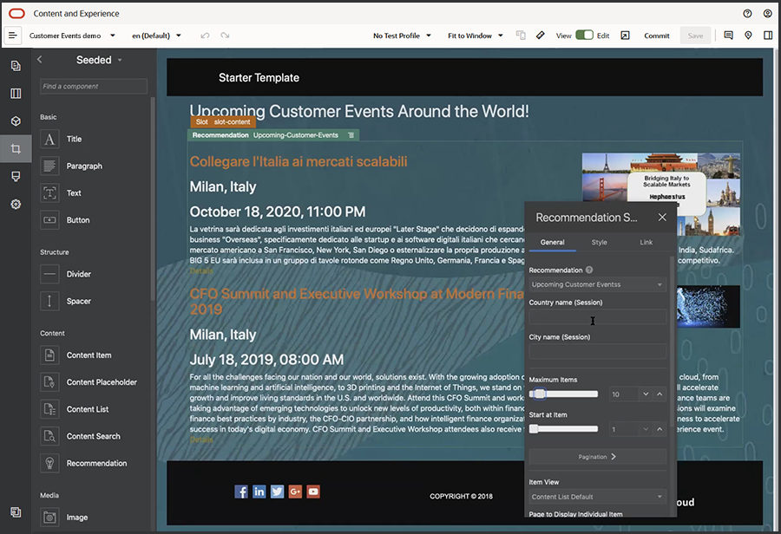Toggle the side panel layout icon
This screenshot has height=534, width=781.
[768, 36]
